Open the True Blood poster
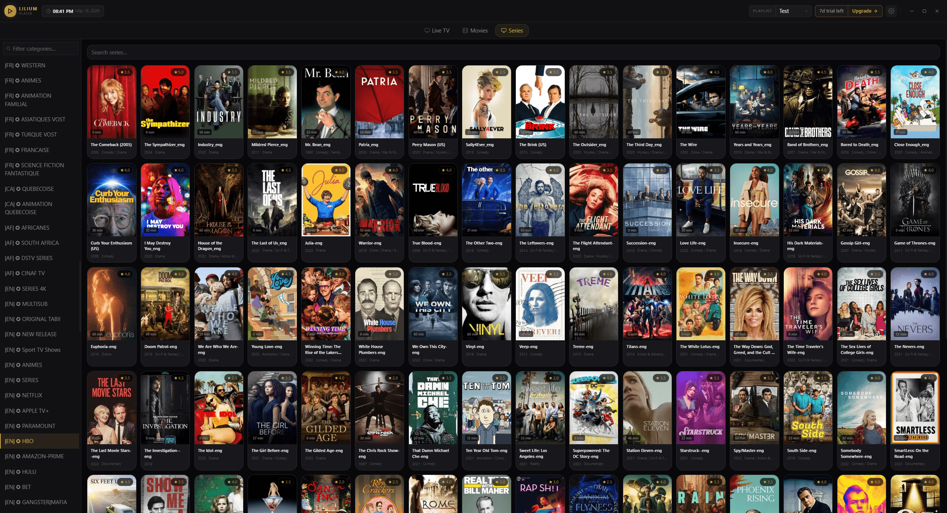Screen dimensions: 947x513 click(x=433, y=200)
